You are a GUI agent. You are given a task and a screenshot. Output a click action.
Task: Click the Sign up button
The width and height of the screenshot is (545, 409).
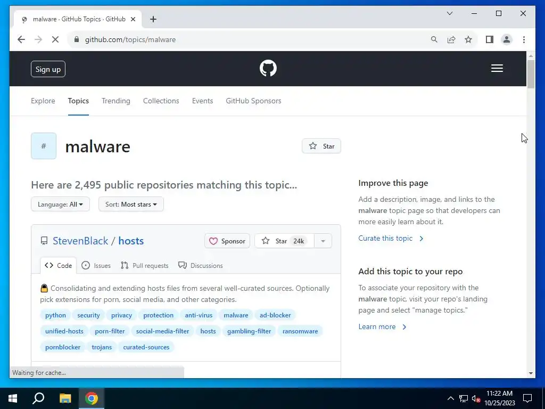click(x=48, y=69)
